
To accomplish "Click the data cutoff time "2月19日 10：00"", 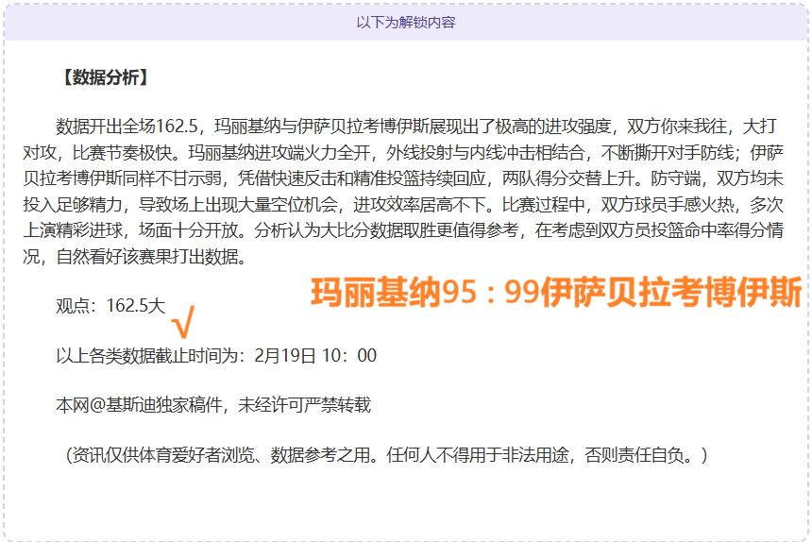I will pos(315,356).
